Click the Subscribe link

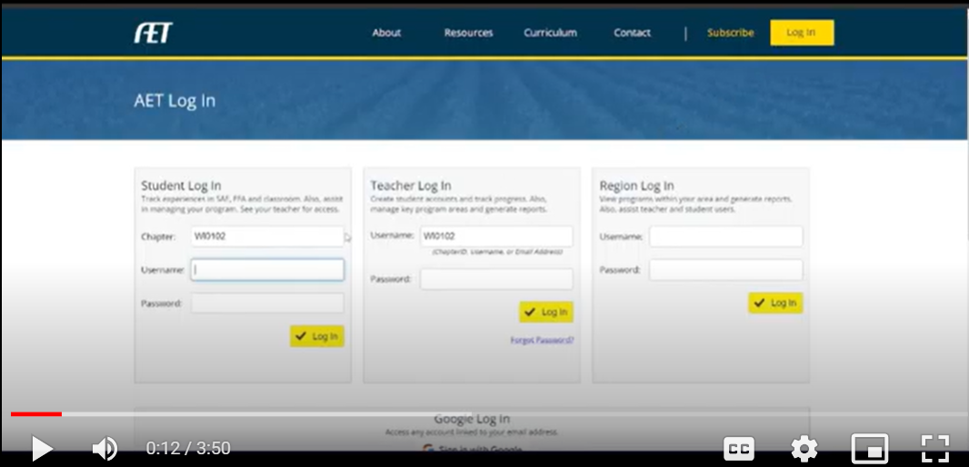730,33
